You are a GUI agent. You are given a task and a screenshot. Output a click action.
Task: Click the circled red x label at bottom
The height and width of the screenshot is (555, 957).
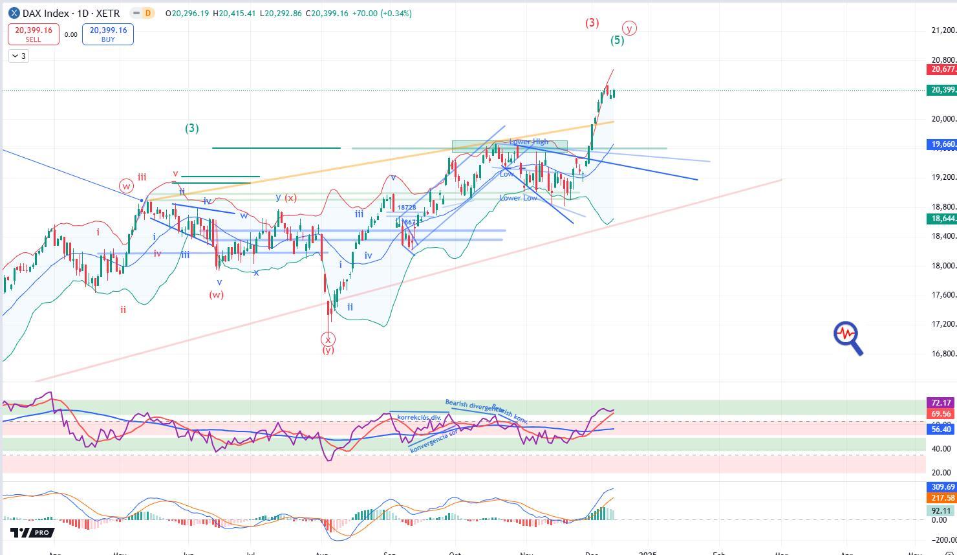pyautogui.click(x=328, y=339)
